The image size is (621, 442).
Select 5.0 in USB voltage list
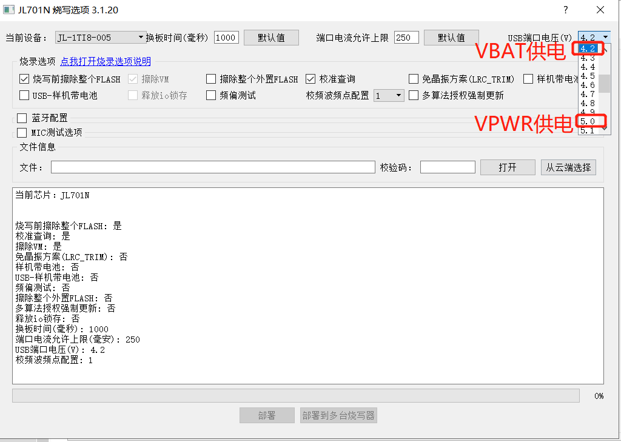click(588, 121)
